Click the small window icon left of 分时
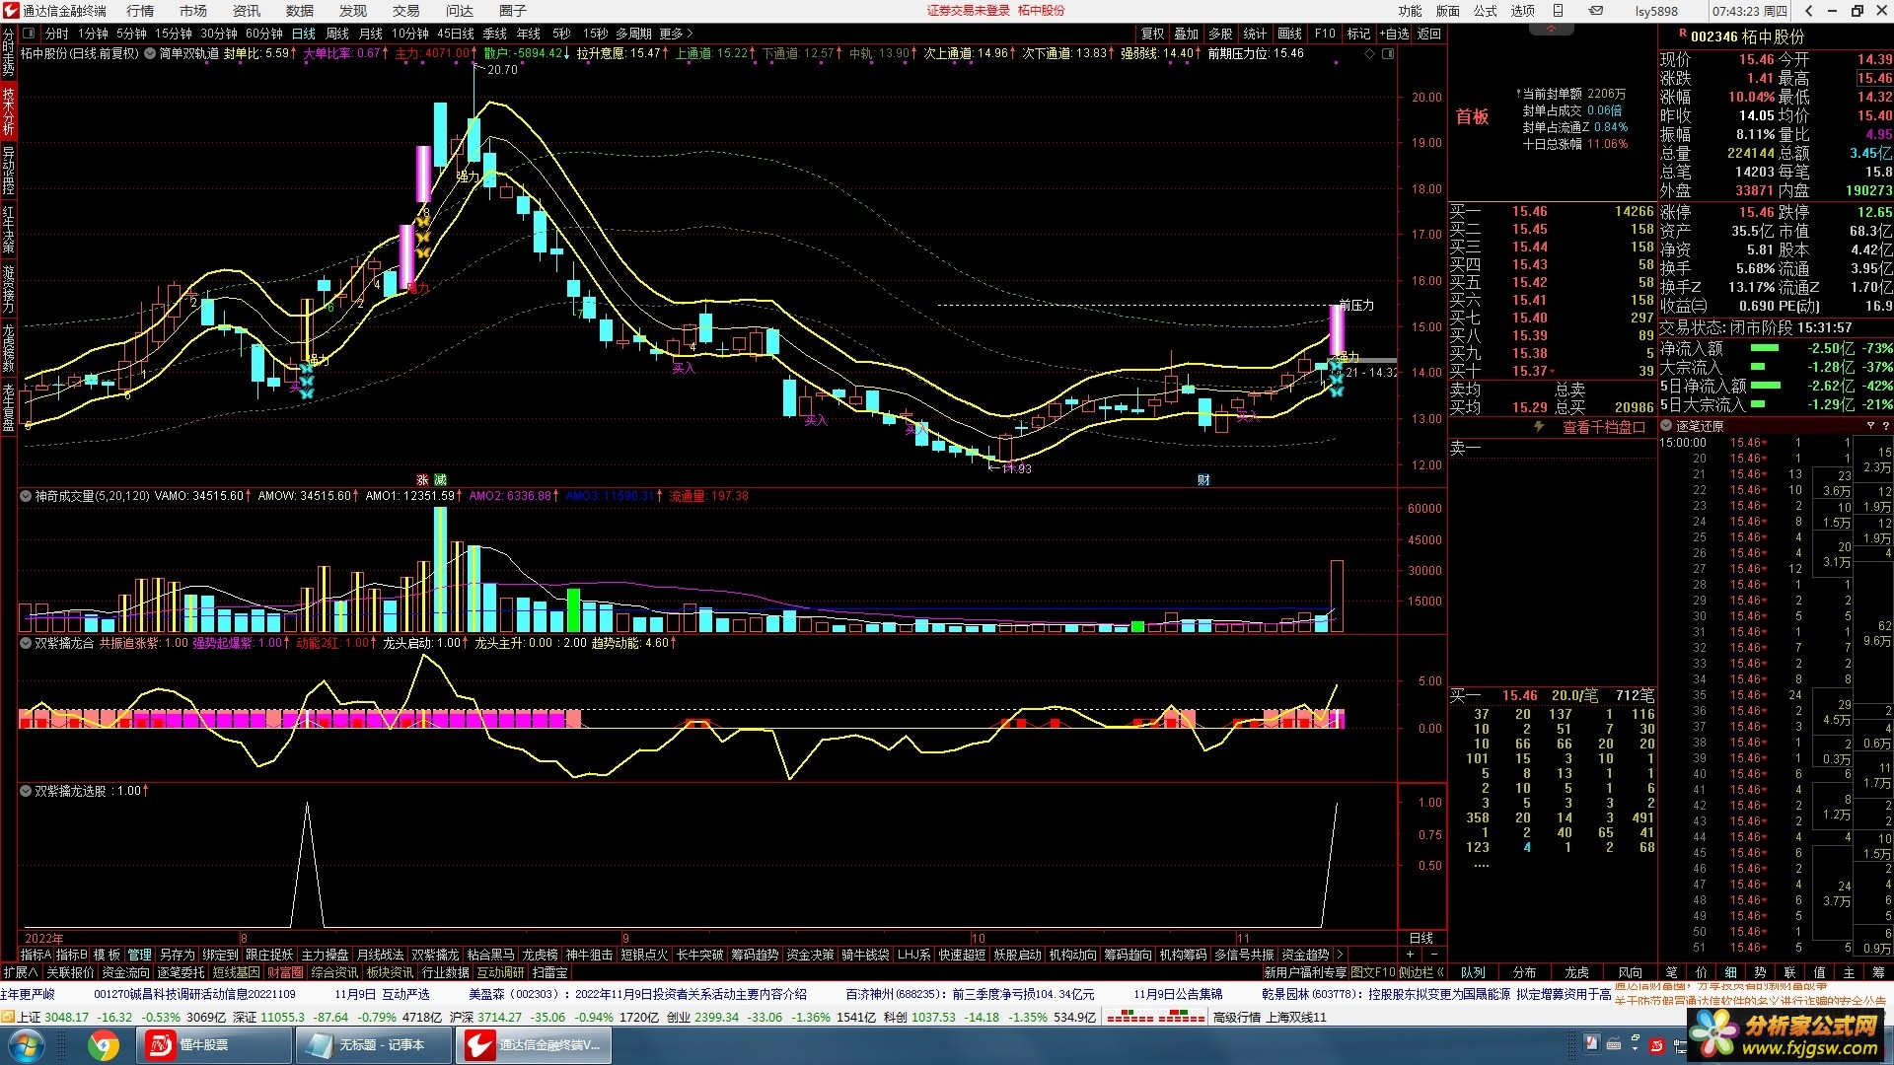 pos(29,34)
